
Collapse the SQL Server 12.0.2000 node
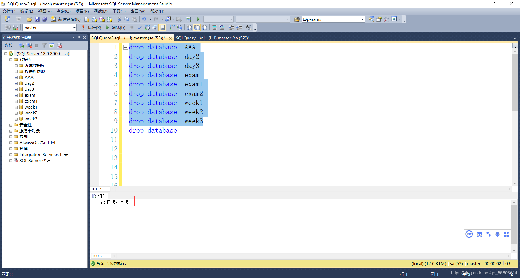[x=6, y=54]
